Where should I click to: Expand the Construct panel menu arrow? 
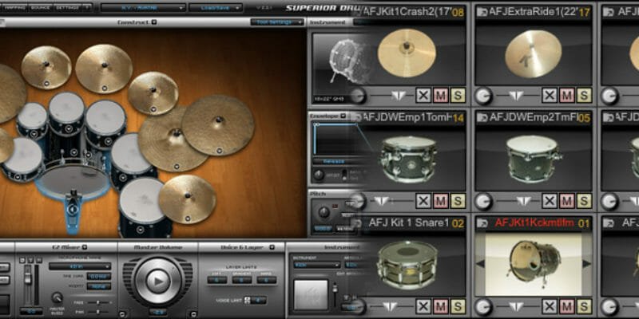(x=153, y=22)
